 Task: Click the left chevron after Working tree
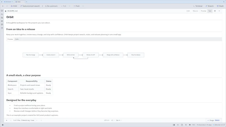coord(37,121)
